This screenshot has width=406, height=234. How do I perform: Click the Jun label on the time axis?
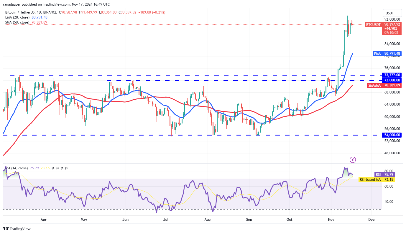point(126,220)
